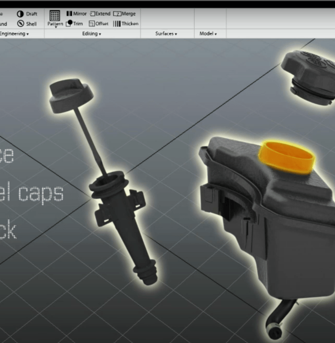Click the Mirror tool icon

69,14
